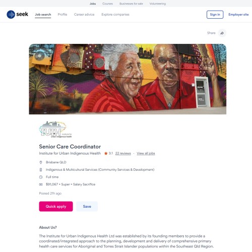Click the Quick apply button

tap(56, 207)
